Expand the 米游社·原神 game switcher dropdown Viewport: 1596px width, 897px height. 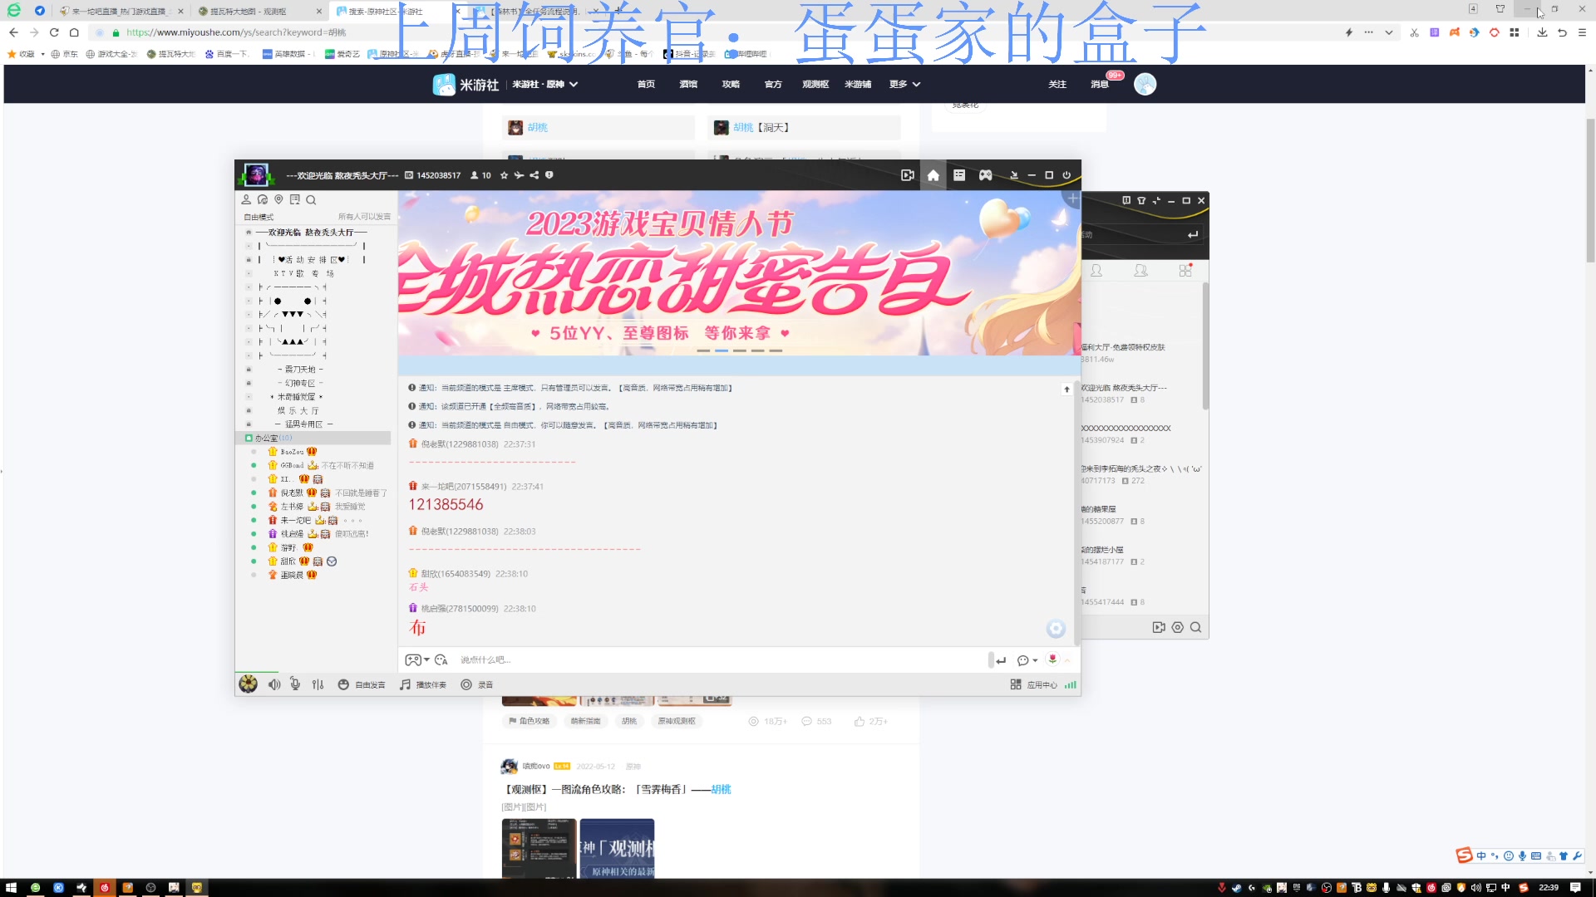click(544, 84)
